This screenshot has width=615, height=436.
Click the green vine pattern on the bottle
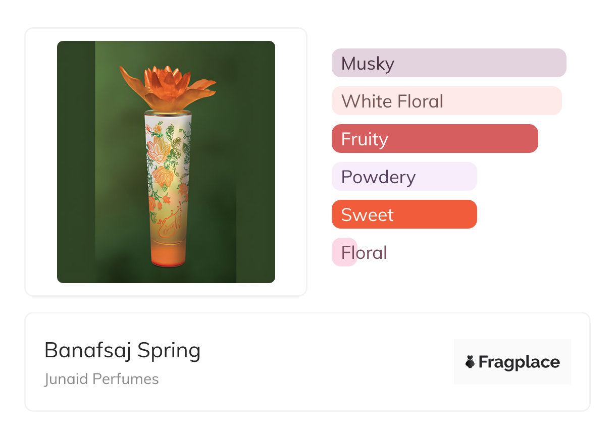[x=181, y=151]
